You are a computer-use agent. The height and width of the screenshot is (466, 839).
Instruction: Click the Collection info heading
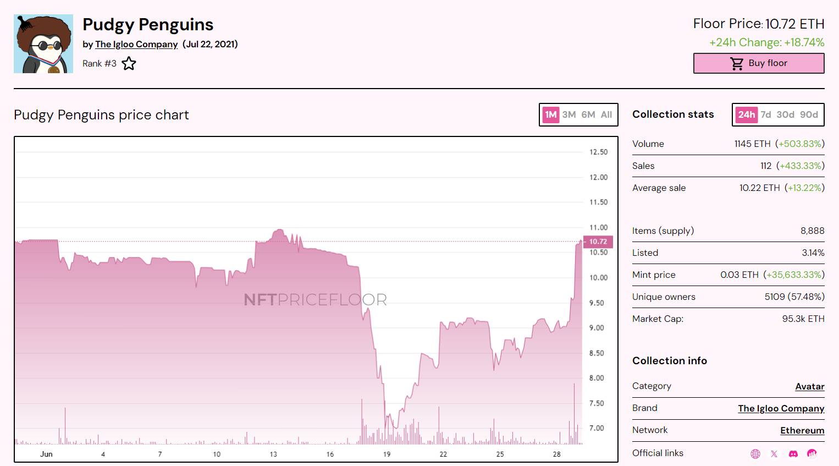click(x=670, y=361)
